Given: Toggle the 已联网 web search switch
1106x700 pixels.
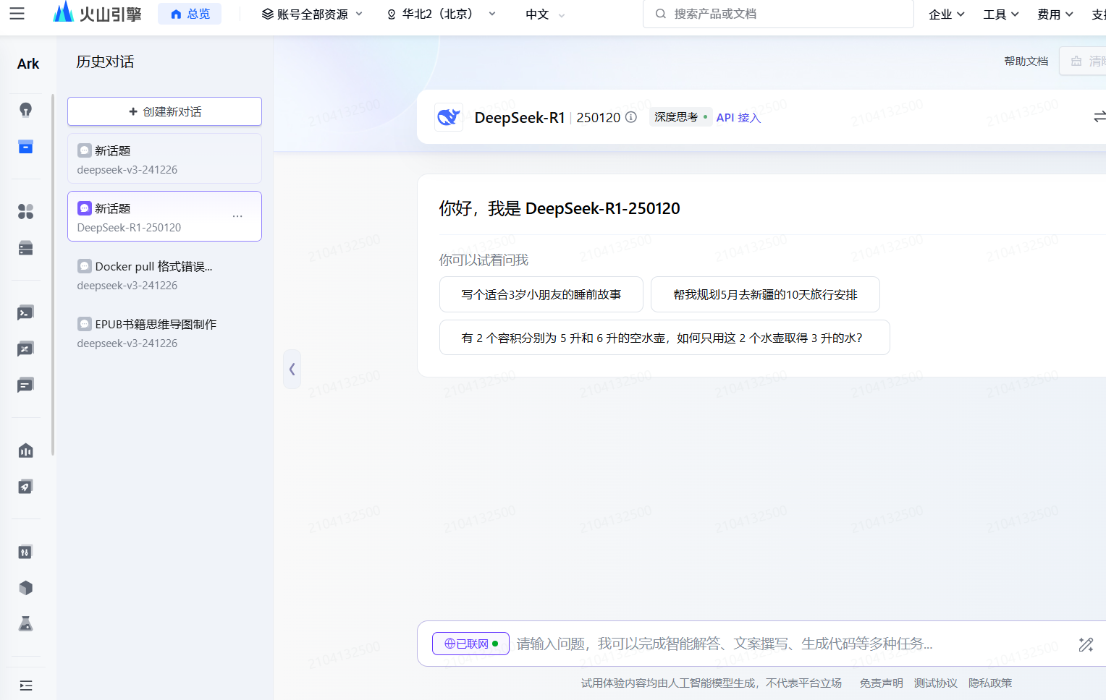Looking at the screenshot, I should (x=470, y=644).
